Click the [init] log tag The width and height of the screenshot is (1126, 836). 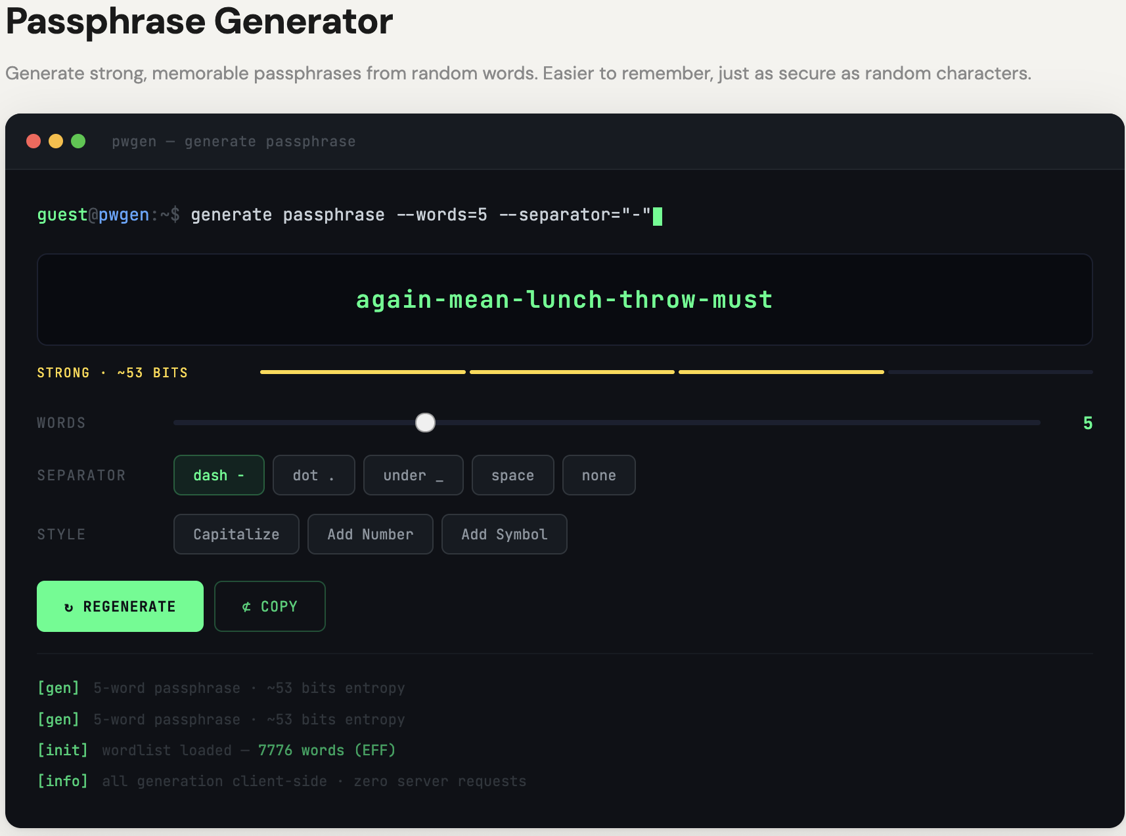pyautogui.click(x=62, y=750)
